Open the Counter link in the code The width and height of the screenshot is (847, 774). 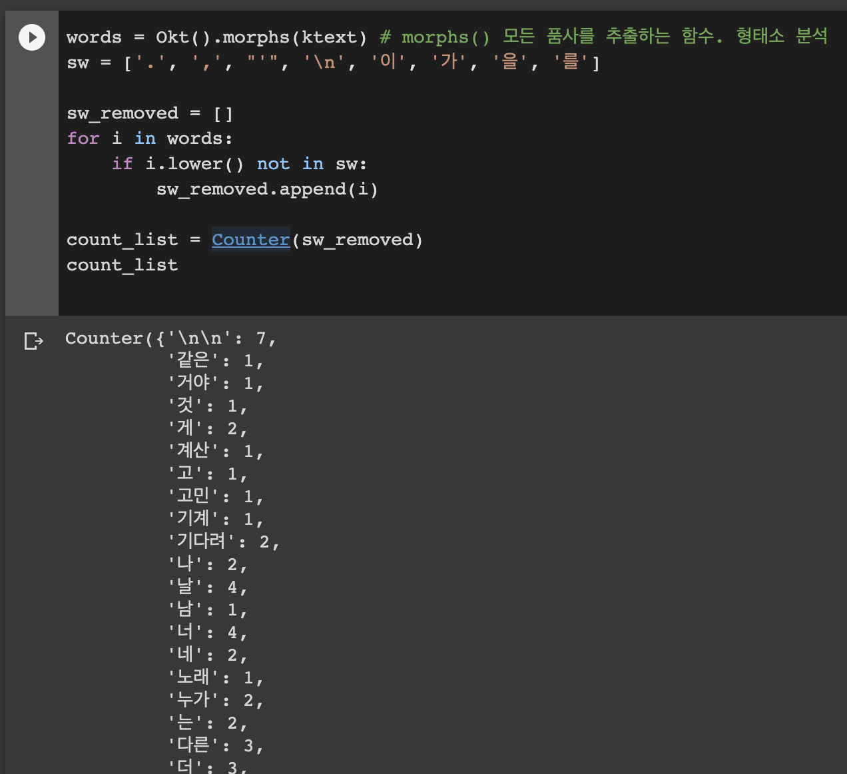[250, 240]
